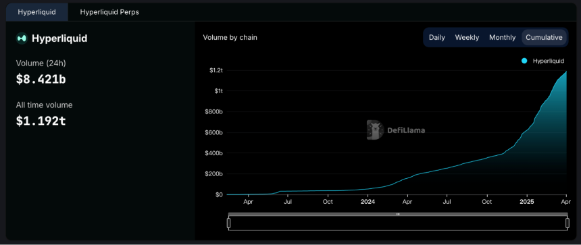Screen dimensions: 581x245
Task: Select the Daily volume view
Action: point(437,37)
